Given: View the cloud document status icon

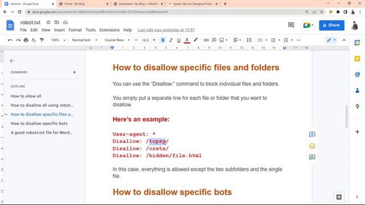Looking at the screenshot, I should click(x=66, y=22).
